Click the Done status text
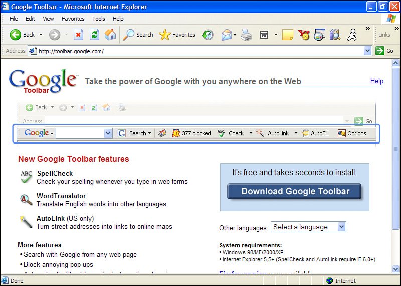 pyautogui.click(x=17, y=281)
